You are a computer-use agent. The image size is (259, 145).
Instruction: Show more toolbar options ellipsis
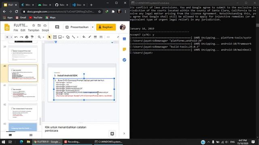(108, 37)
